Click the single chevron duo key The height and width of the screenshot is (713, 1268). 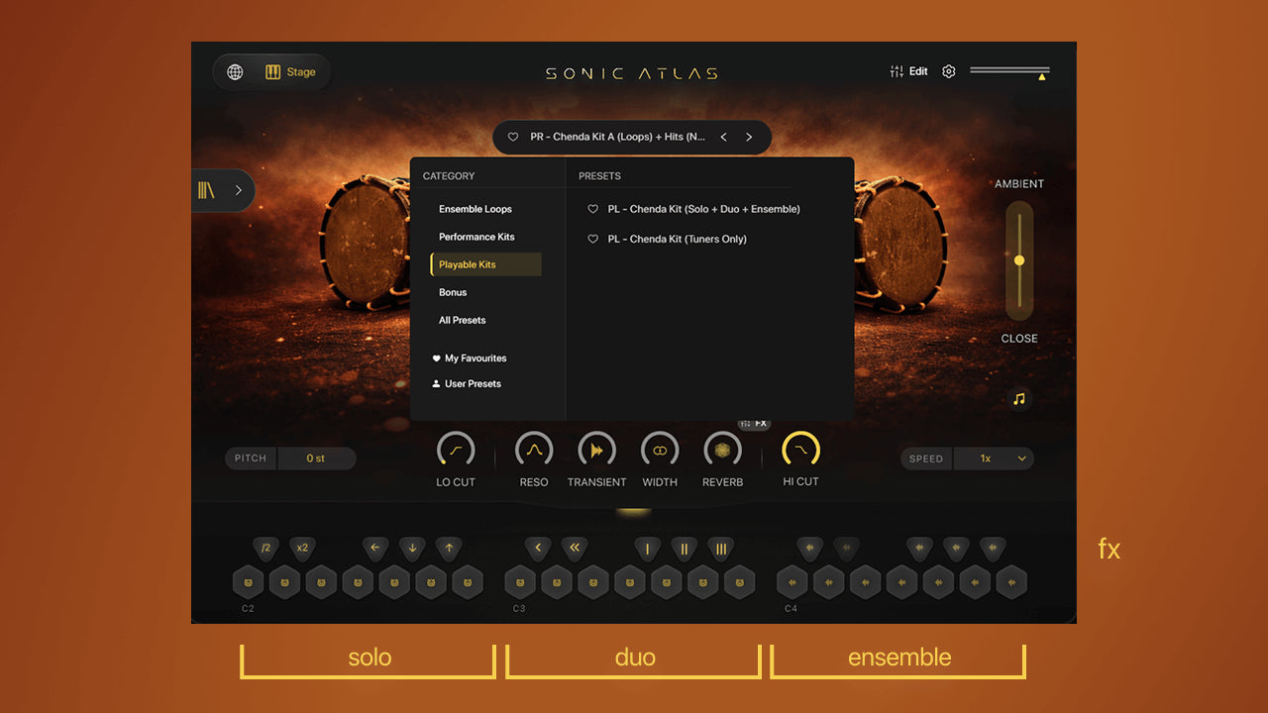(x=538, y=548)
